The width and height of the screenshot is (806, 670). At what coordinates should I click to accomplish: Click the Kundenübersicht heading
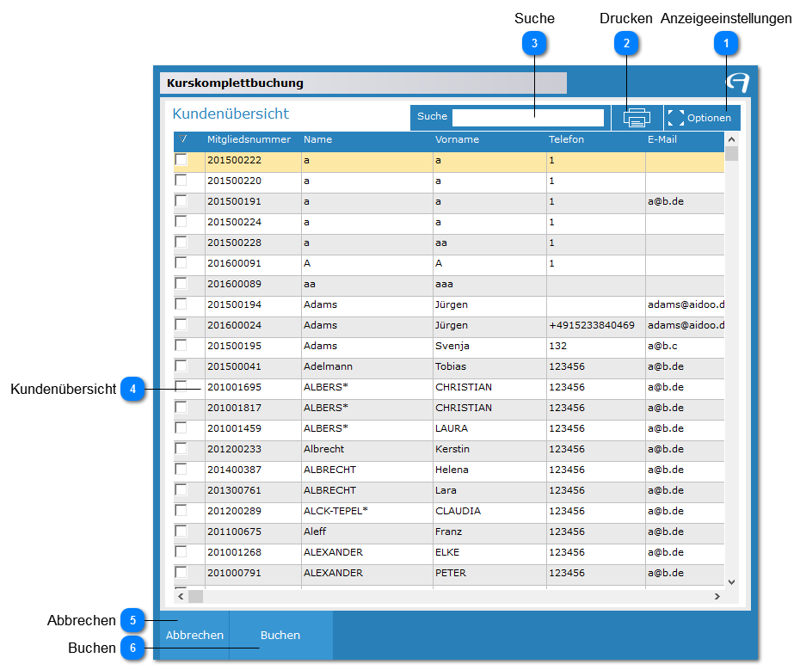click(x=231, y=114)
